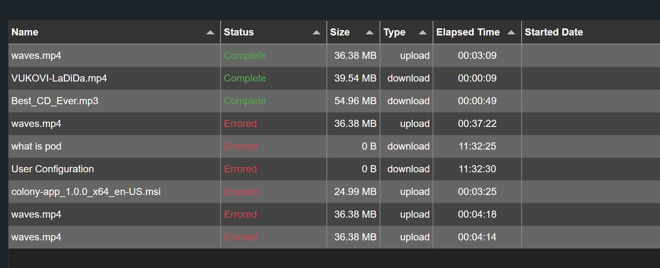Click the Name column header text
This screenshot has width=660, height=268.
[25, 32]
